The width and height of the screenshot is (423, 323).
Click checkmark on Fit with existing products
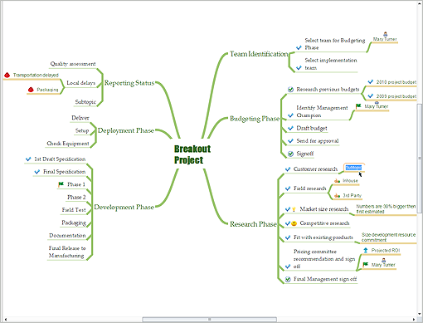[x=288, y=237]
